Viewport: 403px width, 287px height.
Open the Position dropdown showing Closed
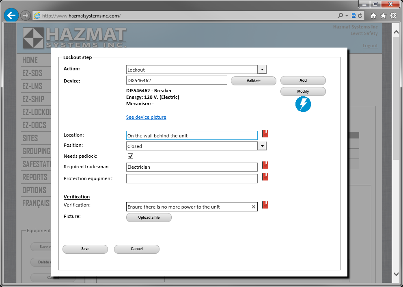pos(262,146)
